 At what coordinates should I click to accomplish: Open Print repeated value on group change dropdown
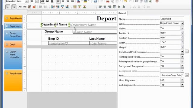(182, 61)
